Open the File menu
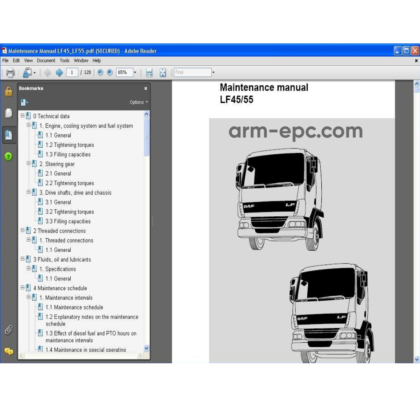The width and height of the screenshot is (420, 420). coord(6,61)
